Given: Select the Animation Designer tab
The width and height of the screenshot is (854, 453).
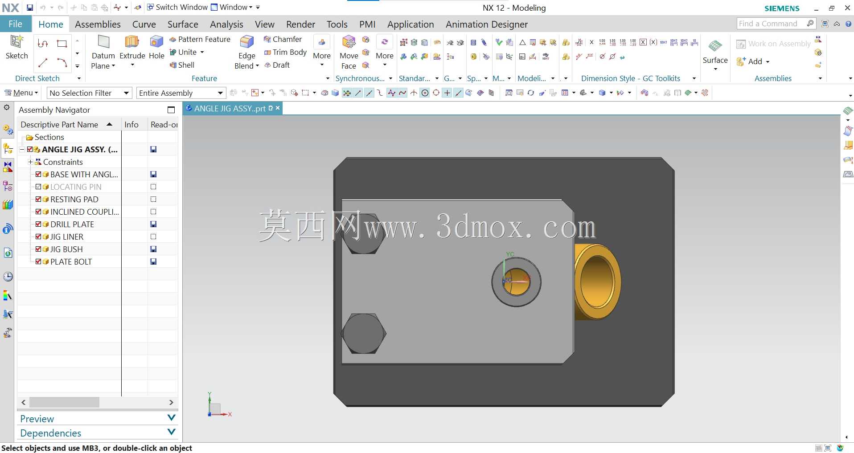Looking at the screenshot, I should tap(487, 24).
